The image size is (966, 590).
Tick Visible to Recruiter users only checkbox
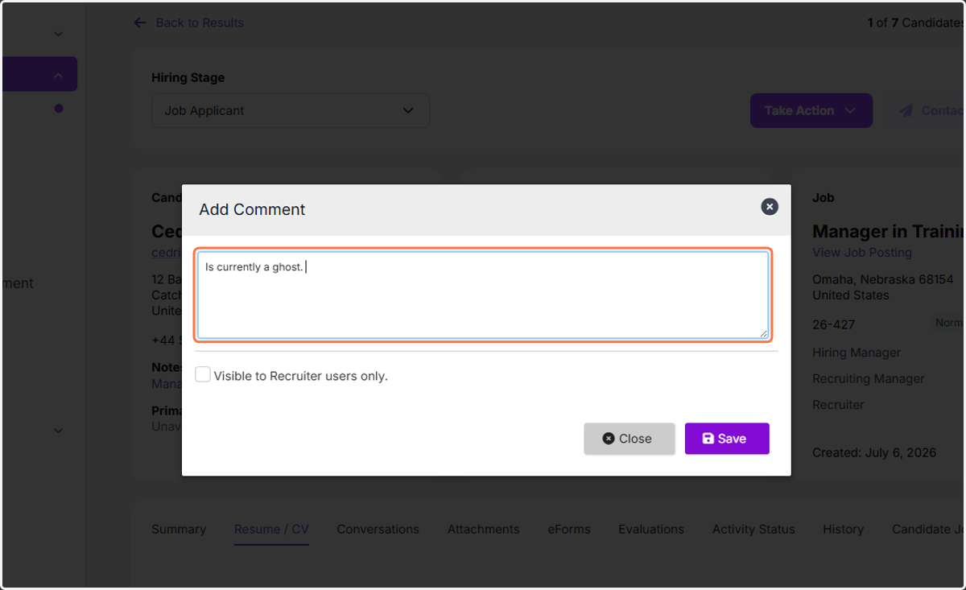coord(203,375)
